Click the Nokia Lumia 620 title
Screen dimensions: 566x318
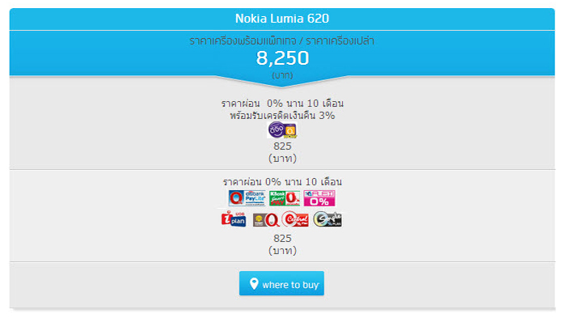pos(282,19)
